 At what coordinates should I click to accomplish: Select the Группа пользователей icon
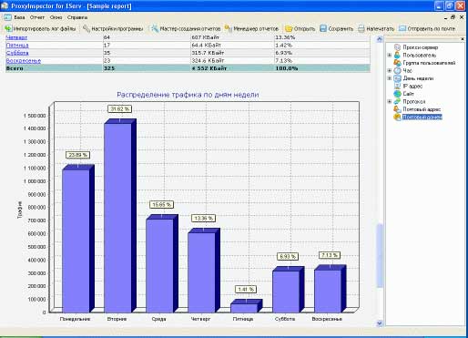coord(397,63)
